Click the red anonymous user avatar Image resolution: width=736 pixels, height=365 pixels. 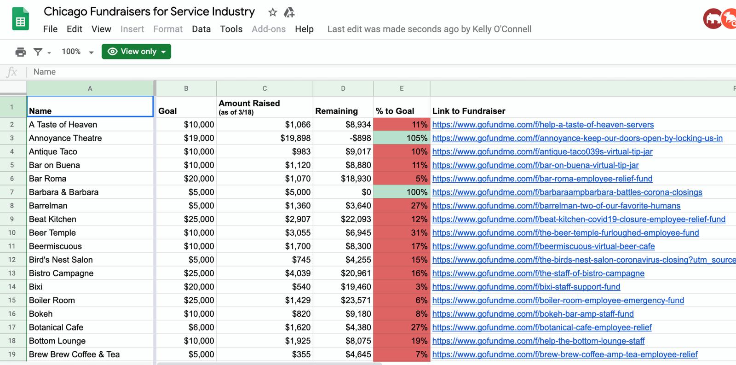pos(712,19)
